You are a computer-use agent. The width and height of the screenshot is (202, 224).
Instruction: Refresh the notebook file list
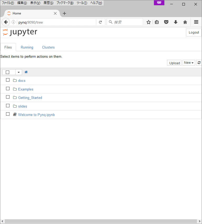(199, 63)
